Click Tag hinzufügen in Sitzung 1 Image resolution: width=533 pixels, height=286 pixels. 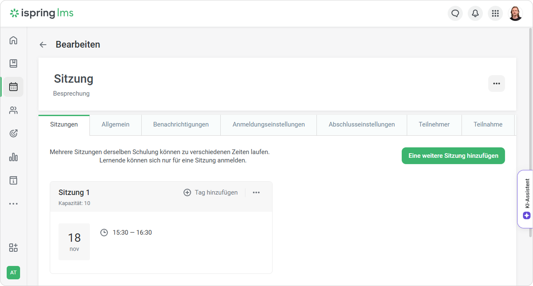pos(211,192)
